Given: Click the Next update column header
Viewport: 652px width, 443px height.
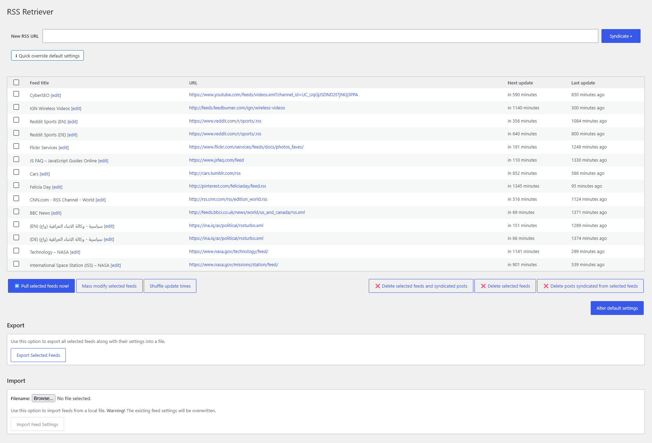Looking at the screenshot, I should click(520, 83).
